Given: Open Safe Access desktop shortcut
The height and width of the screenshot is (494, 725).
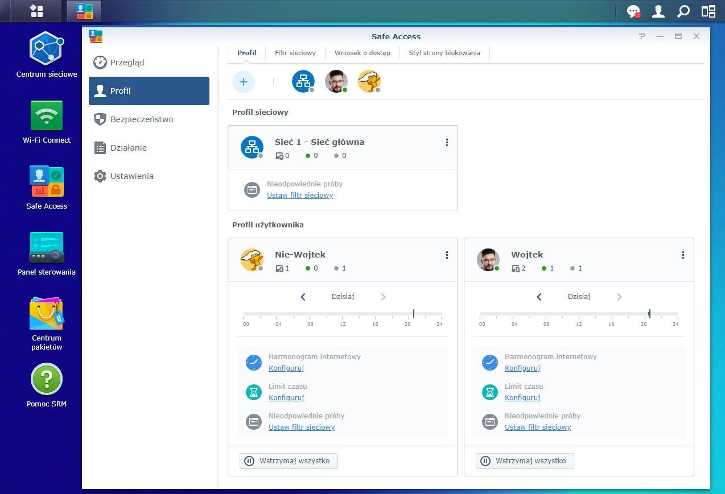Looking at the screenshot, I should tap(47, 181).
